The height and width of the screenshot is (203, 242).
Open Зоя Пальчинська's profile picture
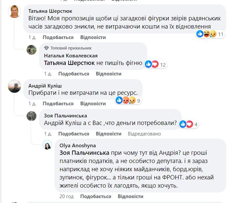(x=32, y=116)
